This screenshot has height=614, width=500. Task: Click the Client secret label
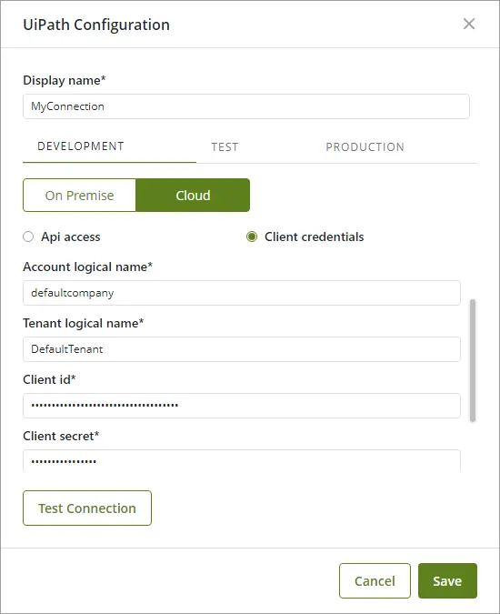pyautogui.click(x=61, y=436)
